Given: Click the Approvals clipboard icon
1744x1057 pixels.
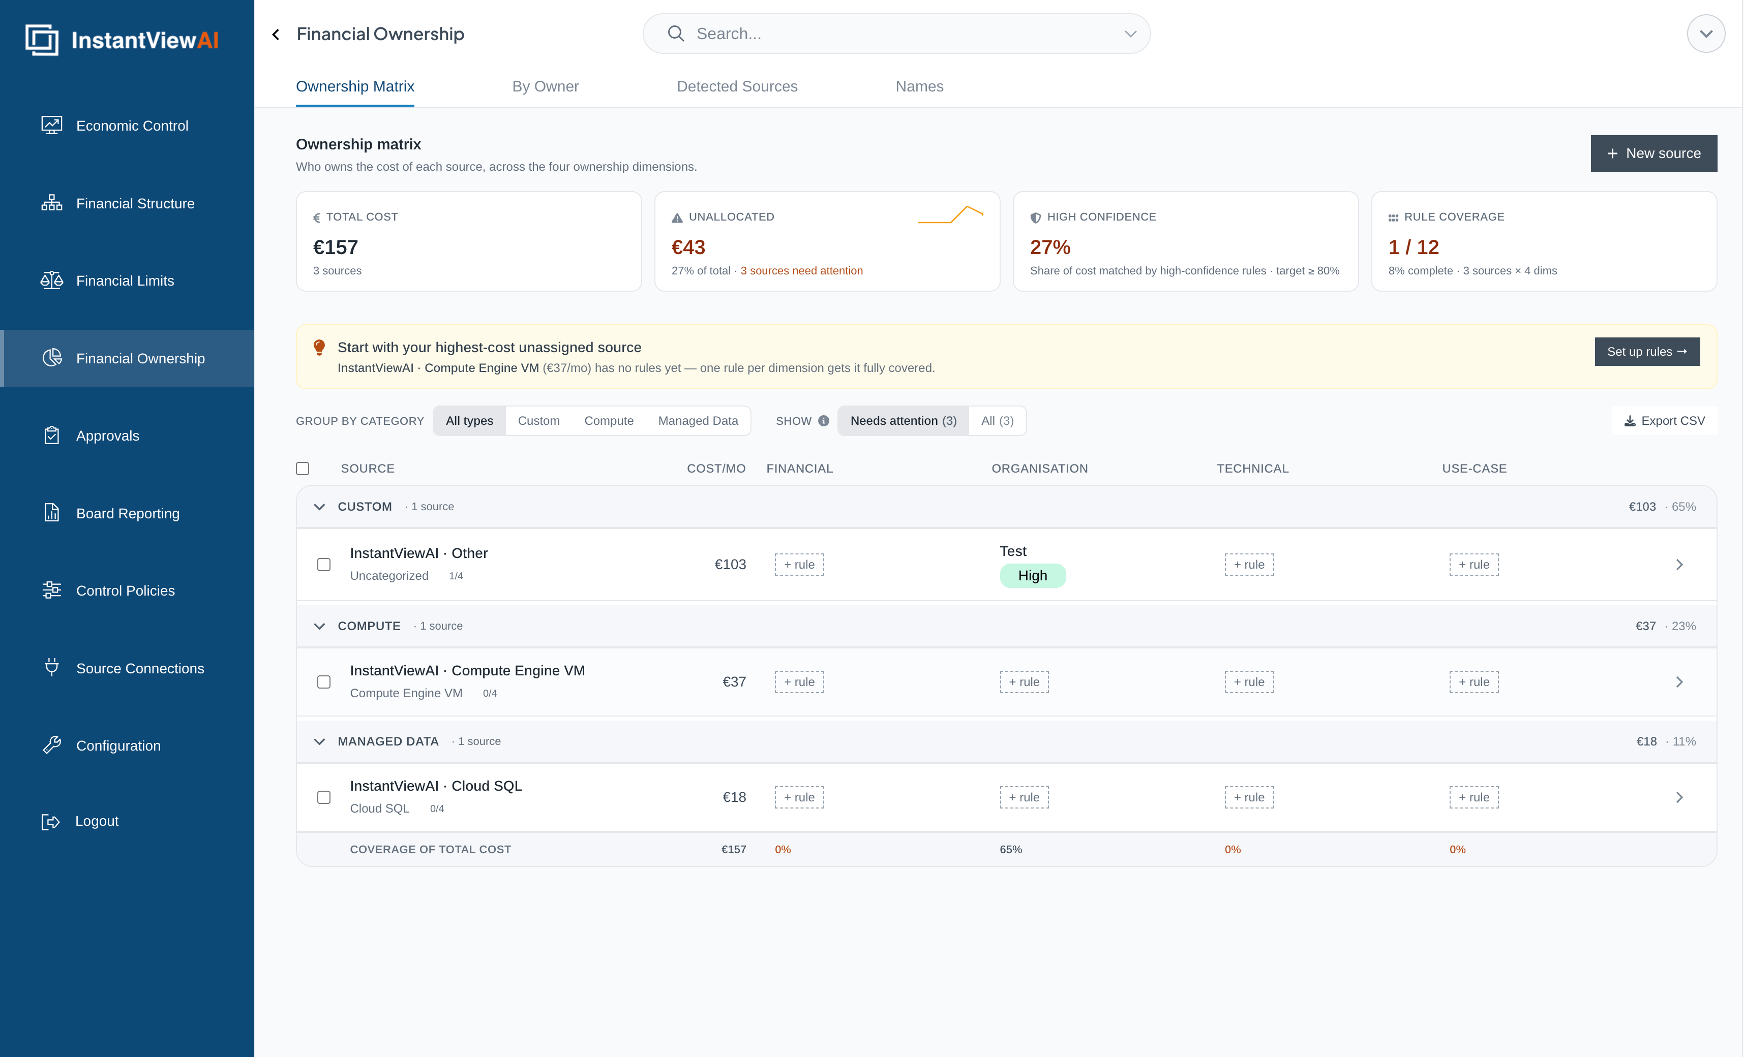Looking at the screenshot, I should click(x=52, y=435).
